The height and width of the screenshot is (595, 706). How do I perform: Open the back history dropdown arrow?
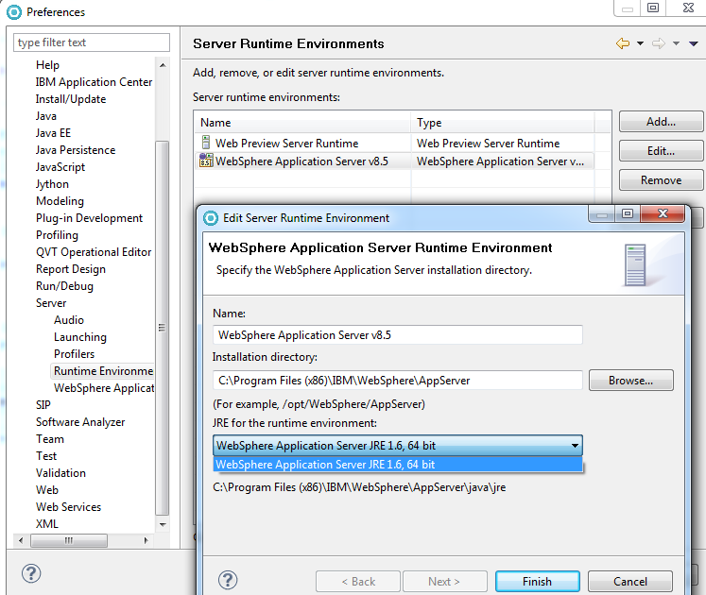pos(640,43)
